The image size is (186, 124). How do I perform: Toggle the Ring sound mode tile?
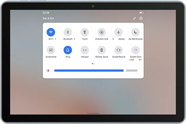pos(68,50)
